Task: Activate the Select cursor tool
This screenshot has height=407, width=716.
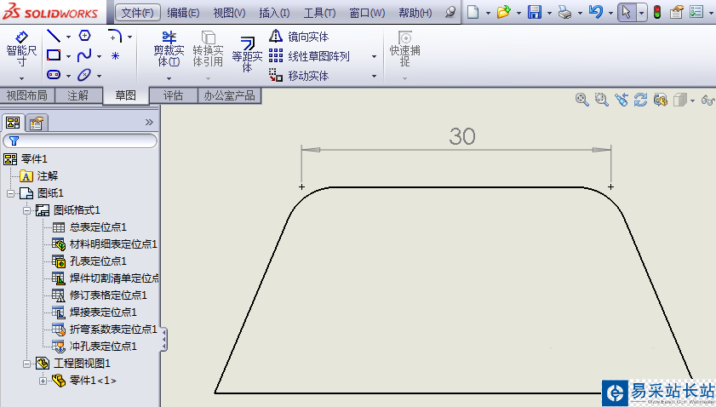Action: [x=626, y=12]
